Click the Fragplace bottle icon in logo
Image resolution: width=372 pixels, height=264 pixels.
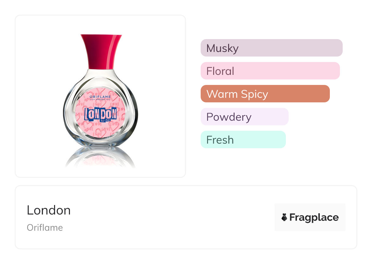point(284,217)
